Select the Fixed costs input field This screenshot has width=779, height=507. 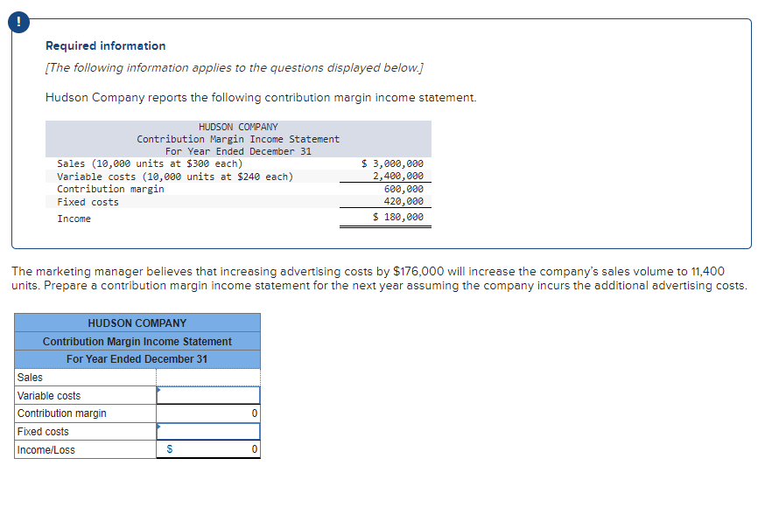click(208, 431)
